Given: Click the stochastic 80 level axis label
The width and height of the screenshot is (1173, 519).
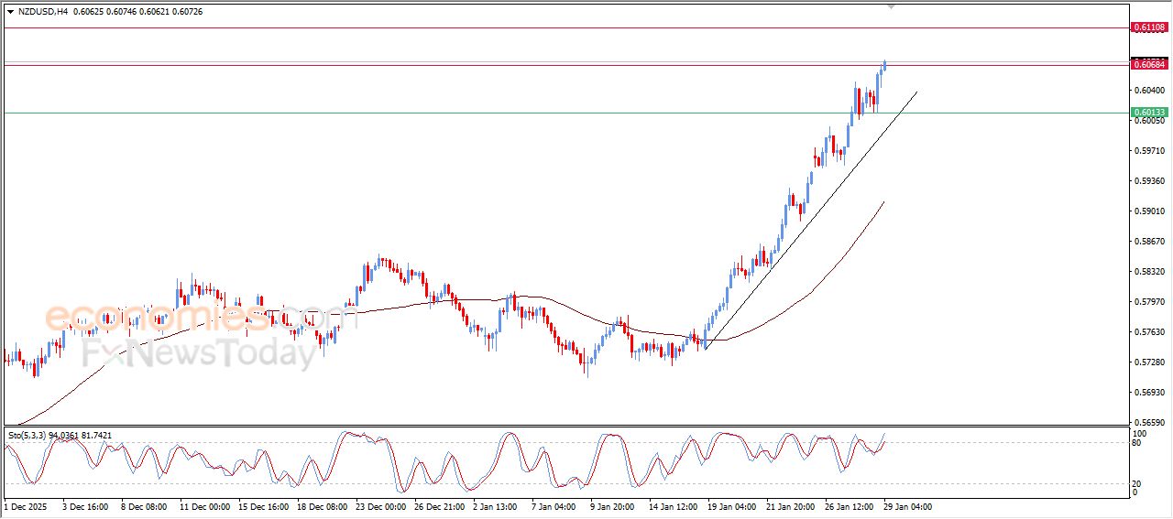Looking at the screenshot, I should point(1139,443).
